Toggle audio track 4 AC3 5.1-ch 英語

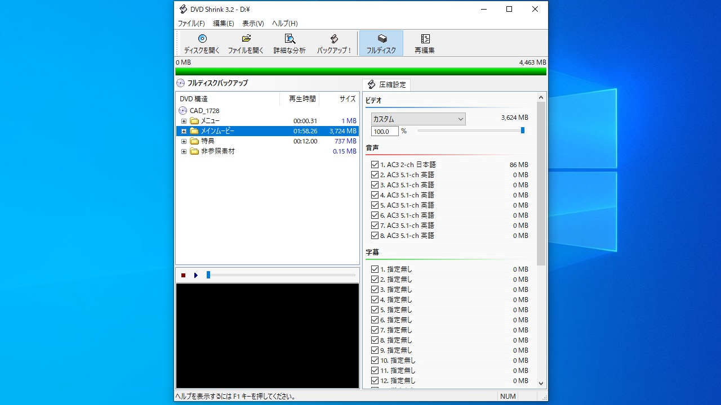tap(375, 195)
